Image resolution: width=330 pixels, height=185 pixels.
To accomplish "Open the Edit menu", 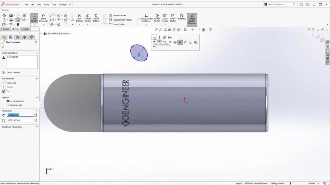I will click(x=32, y=5).
